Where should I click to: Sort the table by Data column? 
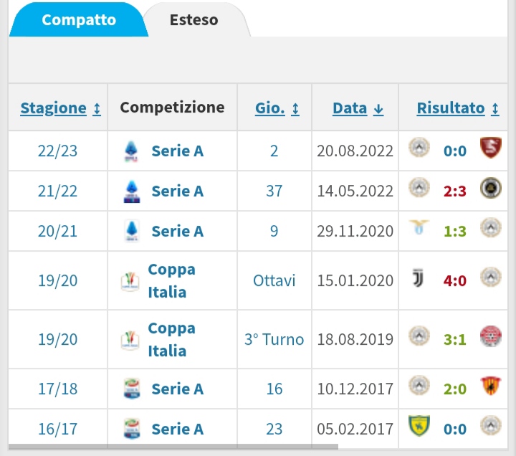point(358,108)
